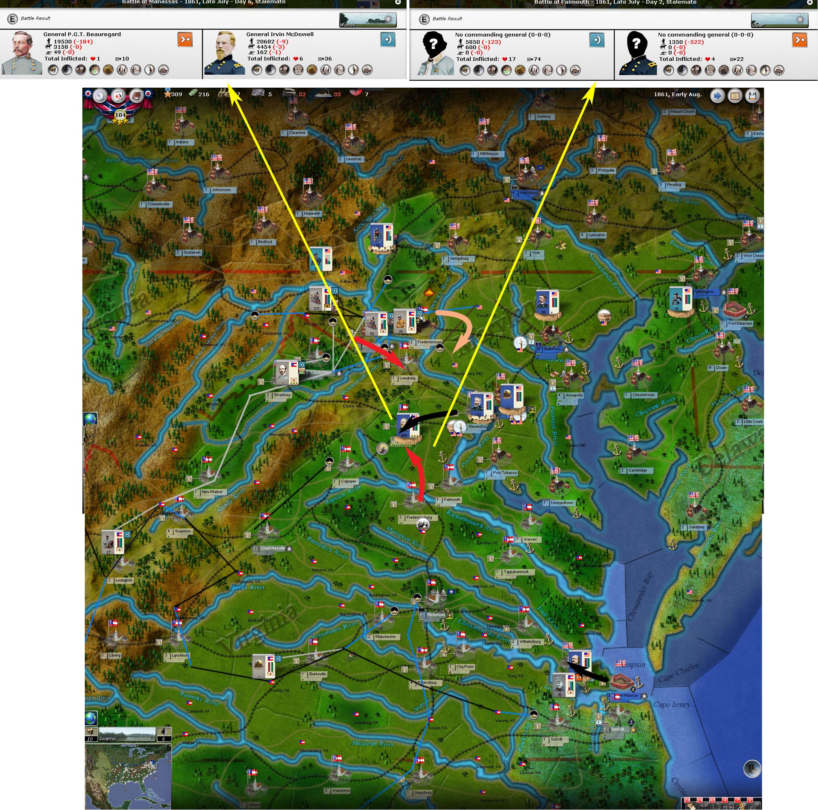Click Confederate blue defensive posture icon in Falmouth report

[597, 40]
